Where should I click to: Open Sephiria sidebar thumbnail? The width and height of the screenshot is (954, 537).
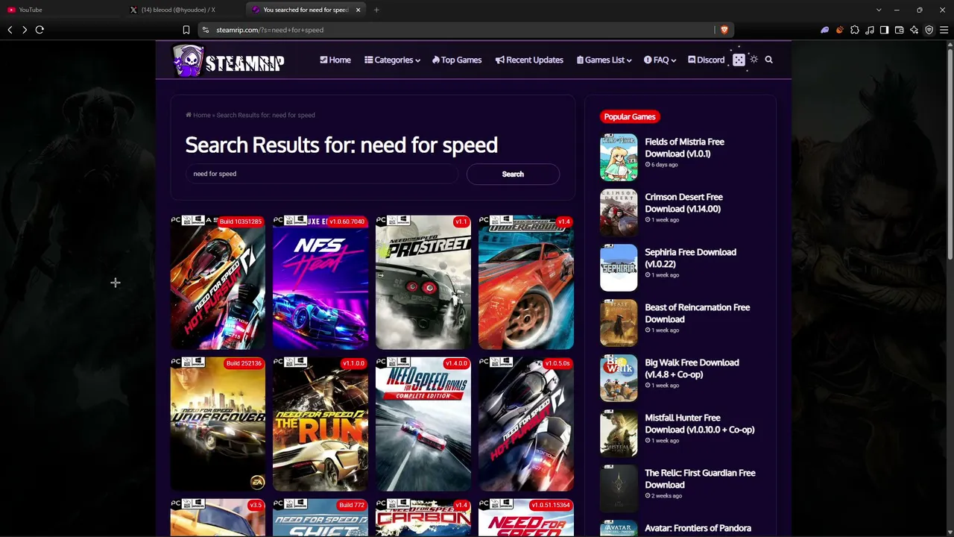tap(619, 268)
